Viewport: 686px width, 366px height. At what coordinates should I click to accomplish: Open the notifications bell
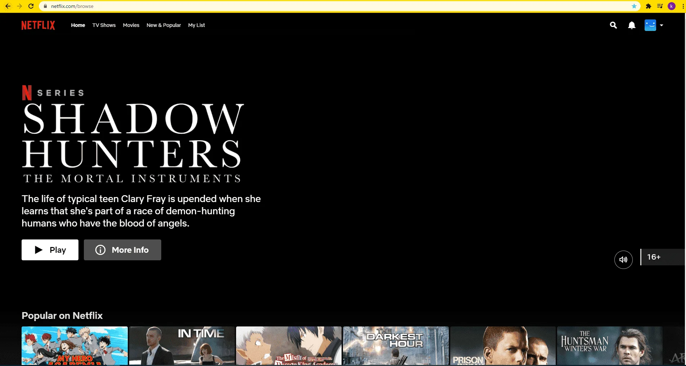(632, 25)
